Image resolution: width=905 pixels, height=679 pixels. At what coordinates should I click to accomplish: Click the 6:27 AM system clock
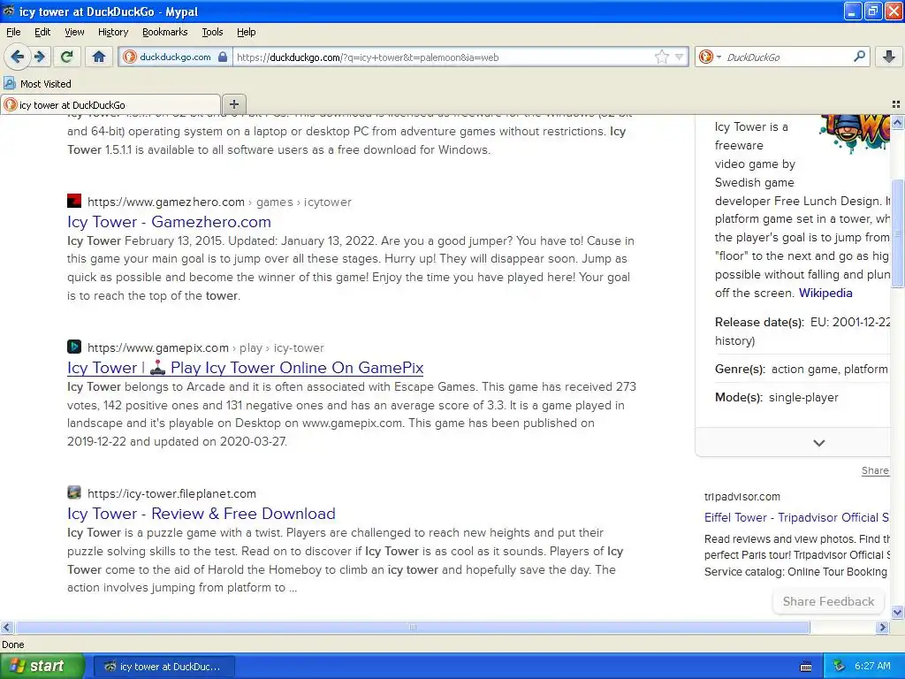tap(872, 667)
